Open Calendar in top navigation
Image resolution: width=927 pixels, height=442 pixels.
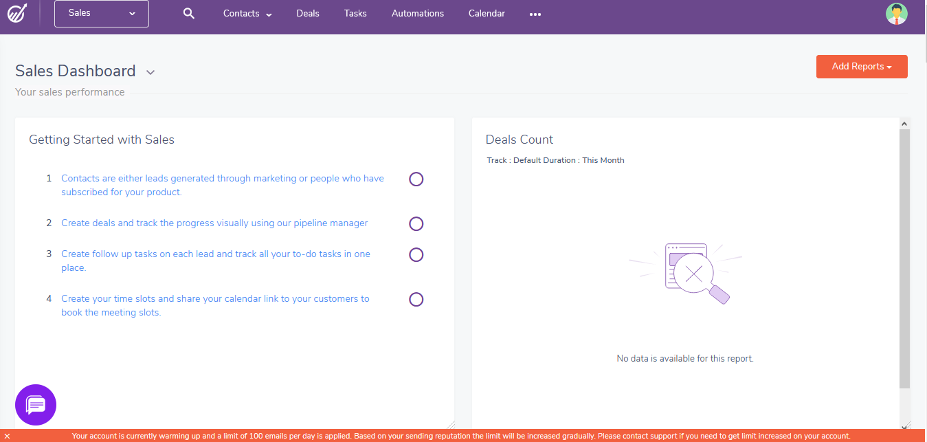tap(487, 14)
